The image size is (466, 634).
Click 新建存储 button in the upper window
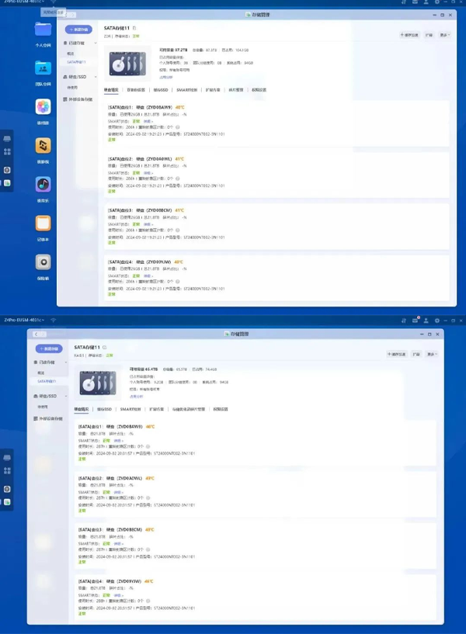(78, 29)
